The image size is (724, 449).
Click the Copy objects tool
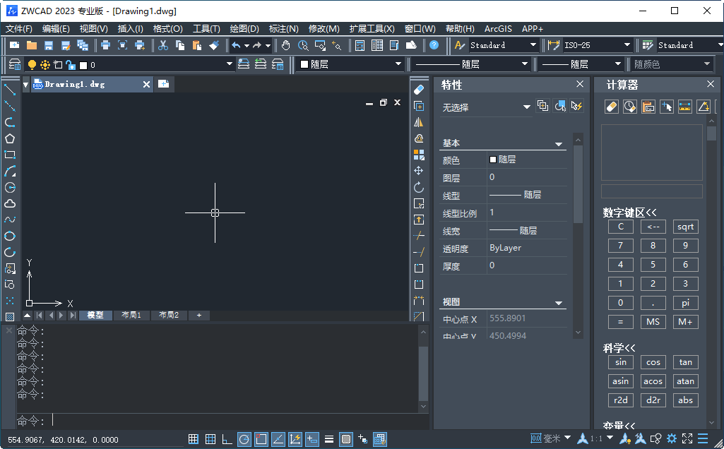click(419, 106)
